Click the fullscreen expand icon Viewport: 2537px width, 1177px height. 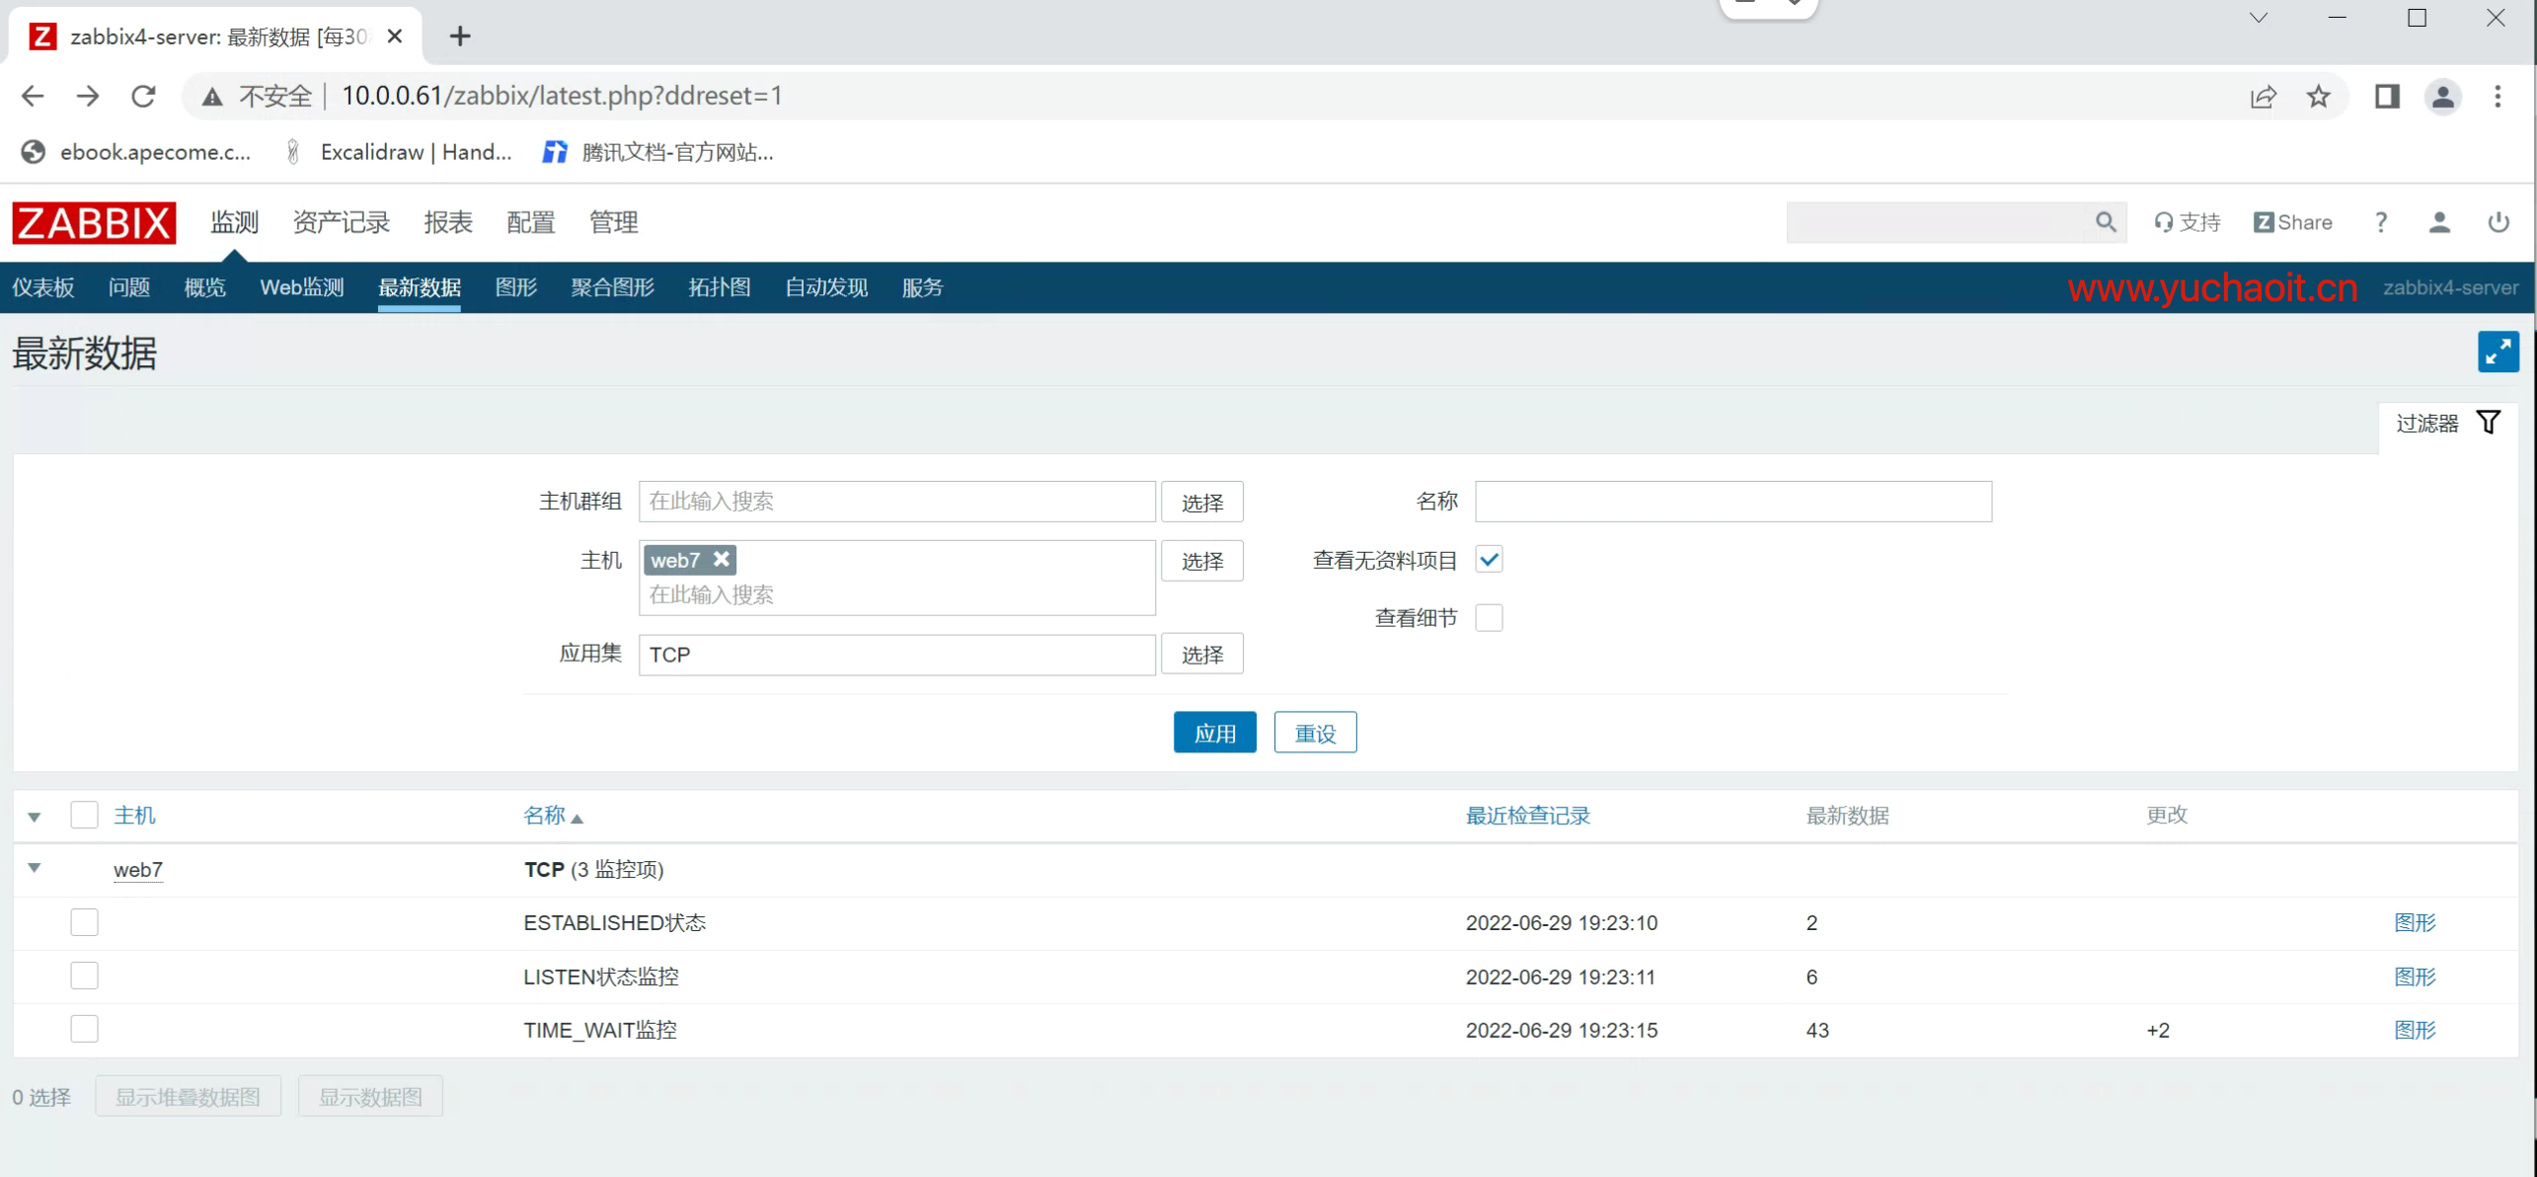coord(2498,353)
